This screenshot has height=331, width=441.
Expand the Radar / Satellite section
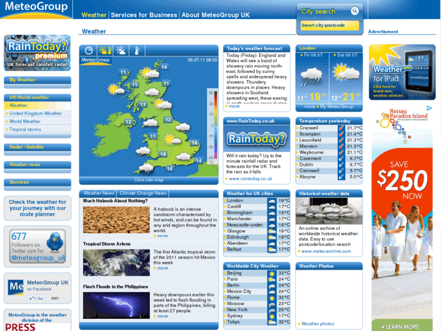(38, 148)
